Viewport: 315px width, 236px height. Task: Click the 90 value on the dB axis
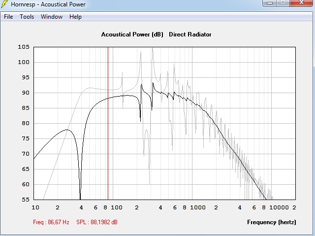[x=26, y=93]
